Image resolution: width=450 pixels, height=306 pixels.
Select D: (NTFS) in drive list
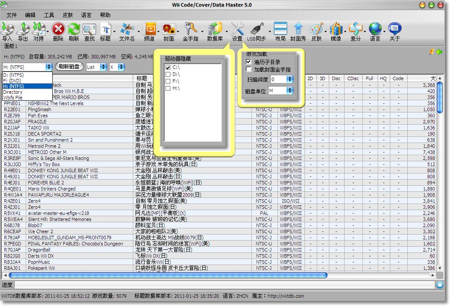[27, 75]
